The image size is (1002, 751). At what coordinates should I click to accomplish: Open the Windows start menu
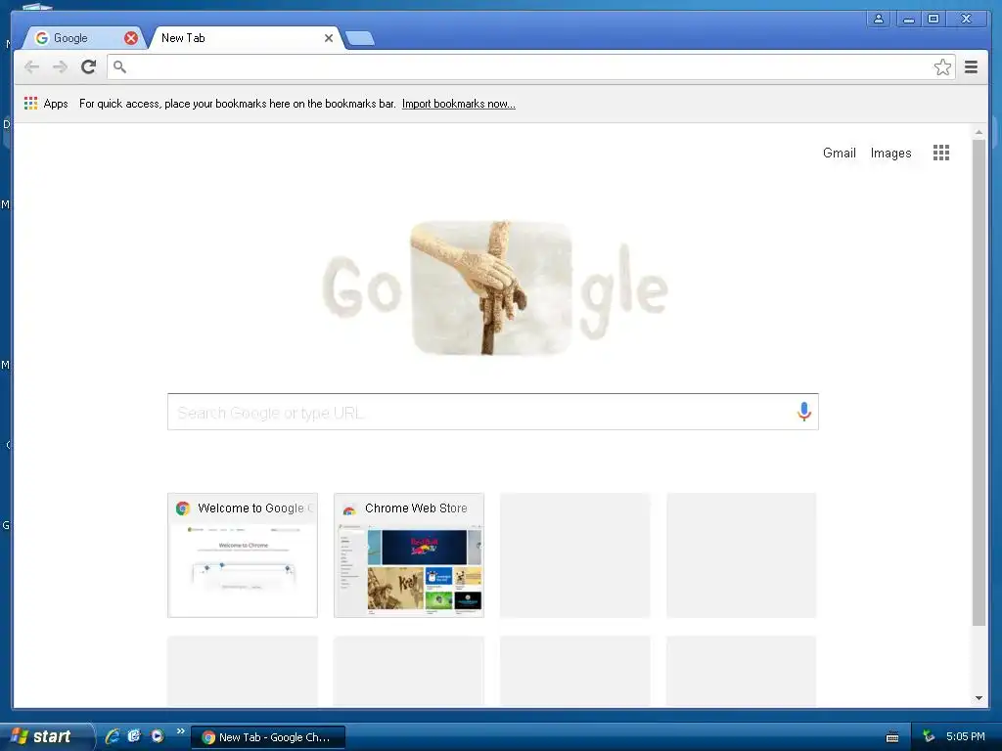click(46, 736)
